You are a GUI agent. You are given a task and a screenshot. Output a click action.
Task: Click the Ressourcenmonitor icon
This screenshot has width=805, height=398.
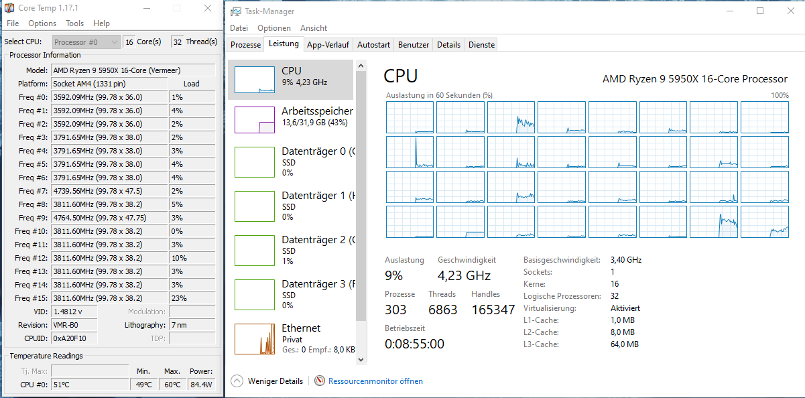click(x=320, y=381)
